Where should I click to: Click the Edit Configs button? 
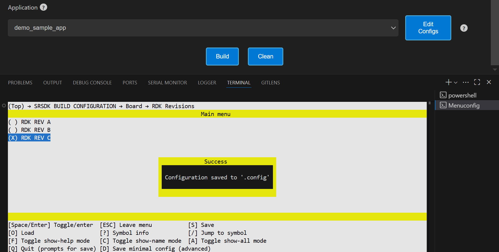[428, 28]
